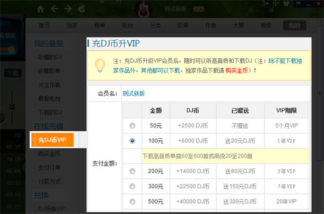The width and height of the screenshot is (324, 214).
Task: Open the 分类 tab
Action: [155, 25]
